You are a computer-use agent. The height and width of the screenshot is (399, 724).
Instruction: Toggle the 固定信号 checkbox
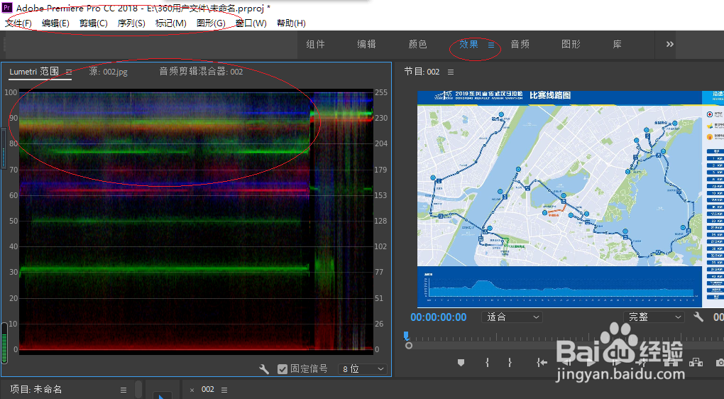[x=283, y=369]
